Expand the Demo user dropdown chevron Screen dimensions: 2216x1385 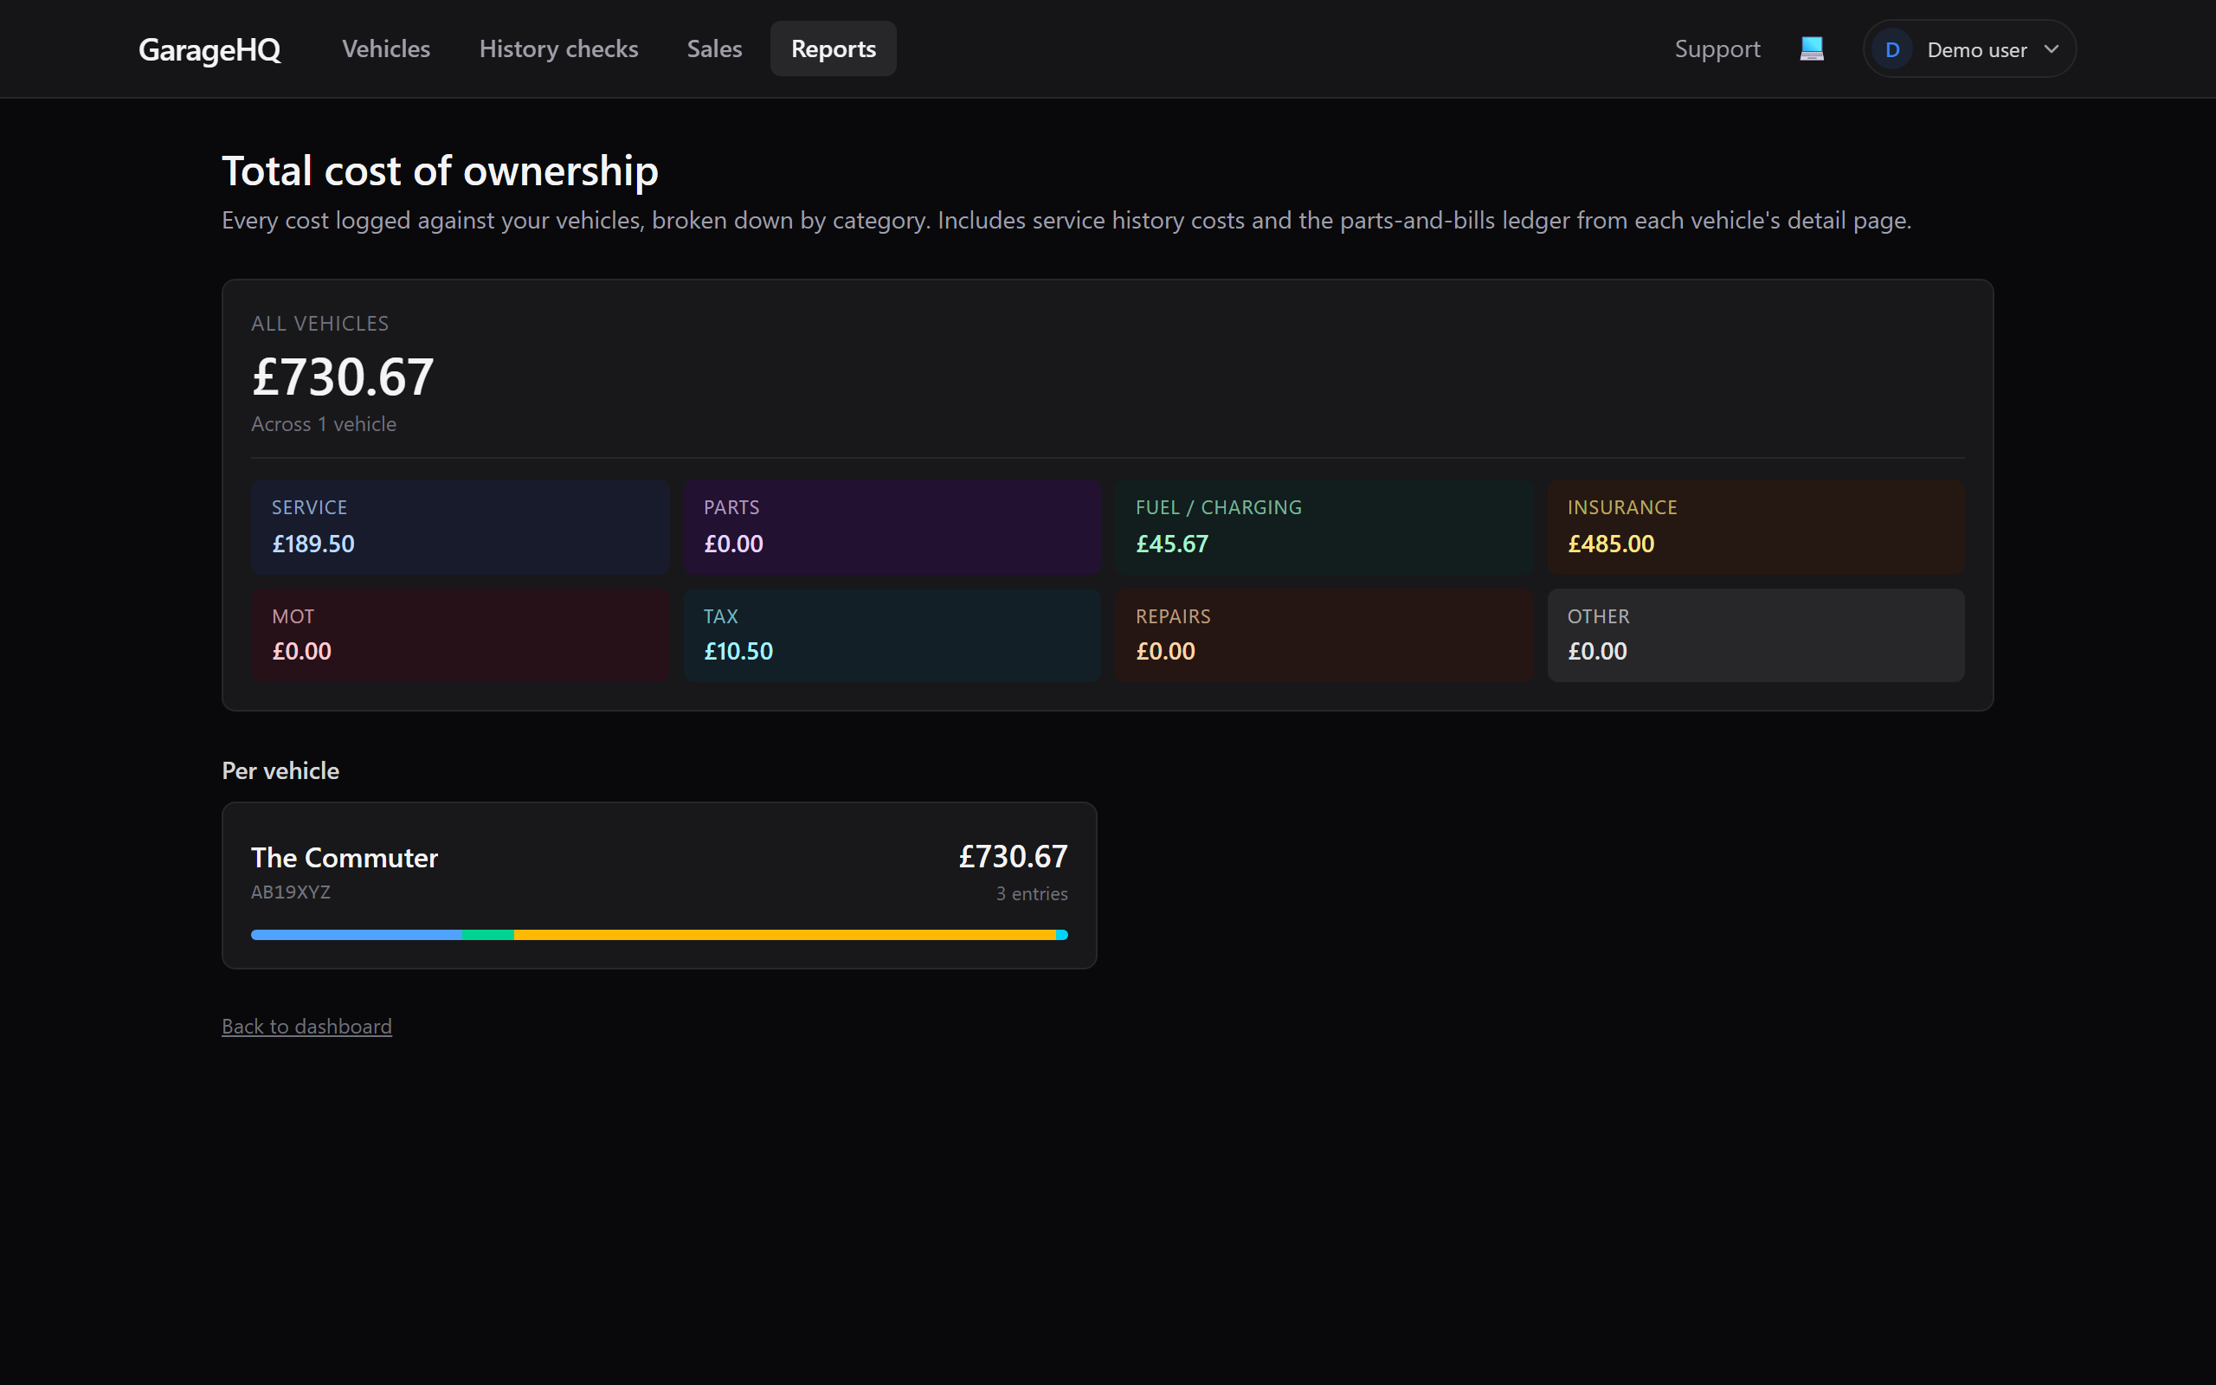pos(2052,49)
